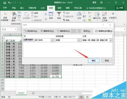Click the Tell Me search box
The width and height of the screenshot is (127, 99).
pos(96,8)
